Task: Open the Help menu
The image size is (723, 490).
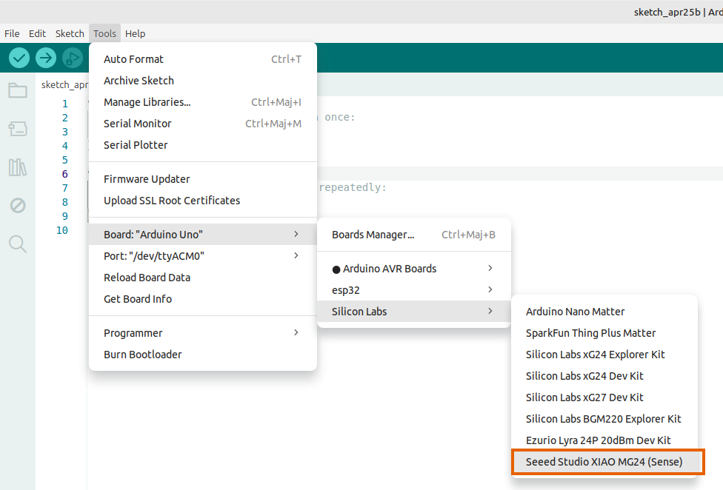Action: [x=135, y=33]
